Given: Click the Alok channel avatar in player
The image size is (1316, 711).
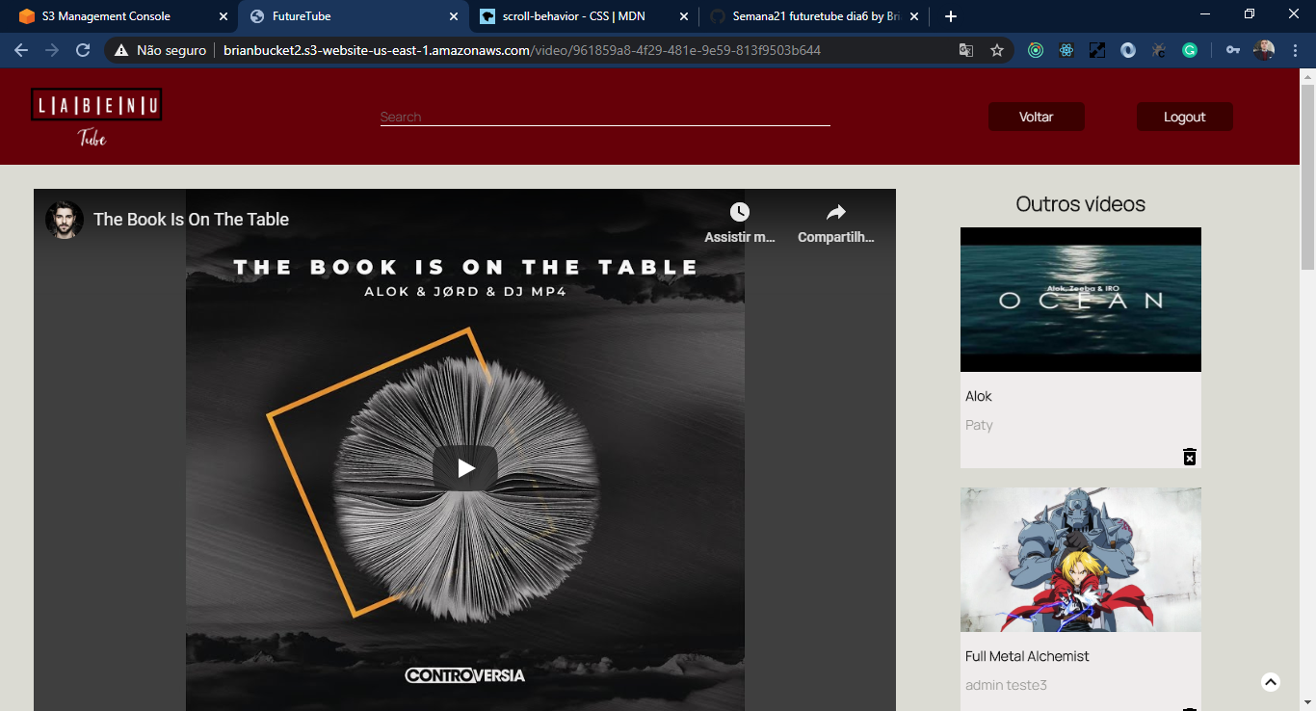Looking at the screenshot, I should [65, 220].
